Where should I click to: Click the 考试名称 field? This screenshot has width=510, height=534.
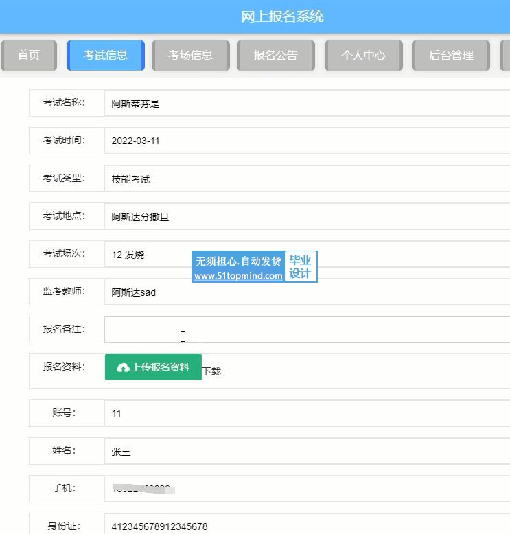(307, 104)
